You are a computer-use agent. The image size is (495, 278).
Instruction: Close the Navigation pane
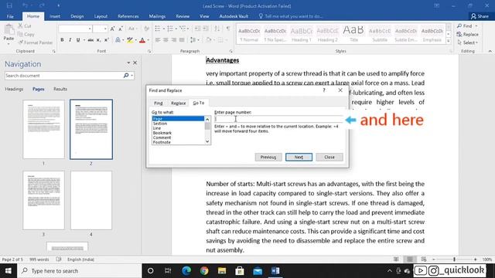[135, 63]
